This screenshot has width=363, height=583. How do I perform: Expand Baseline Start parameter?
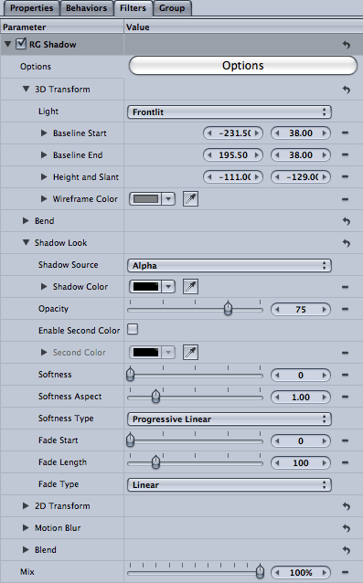pos(44,132)
